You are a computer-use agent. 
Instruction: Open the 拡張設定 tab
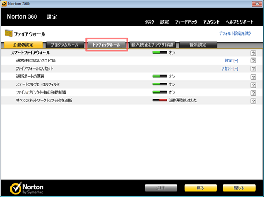198,45
